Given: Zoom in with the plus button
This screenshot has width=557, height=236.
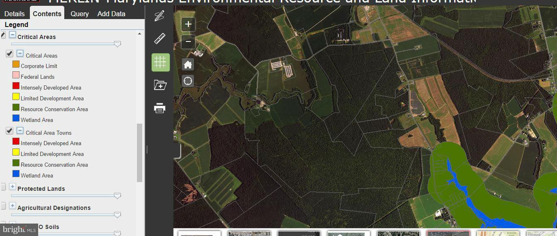Looking at the screenshot, I should (188, 24).
